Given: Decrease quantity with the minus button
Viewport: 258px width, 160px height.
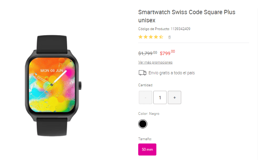Looking at the screenshot, I should point(146,98).
